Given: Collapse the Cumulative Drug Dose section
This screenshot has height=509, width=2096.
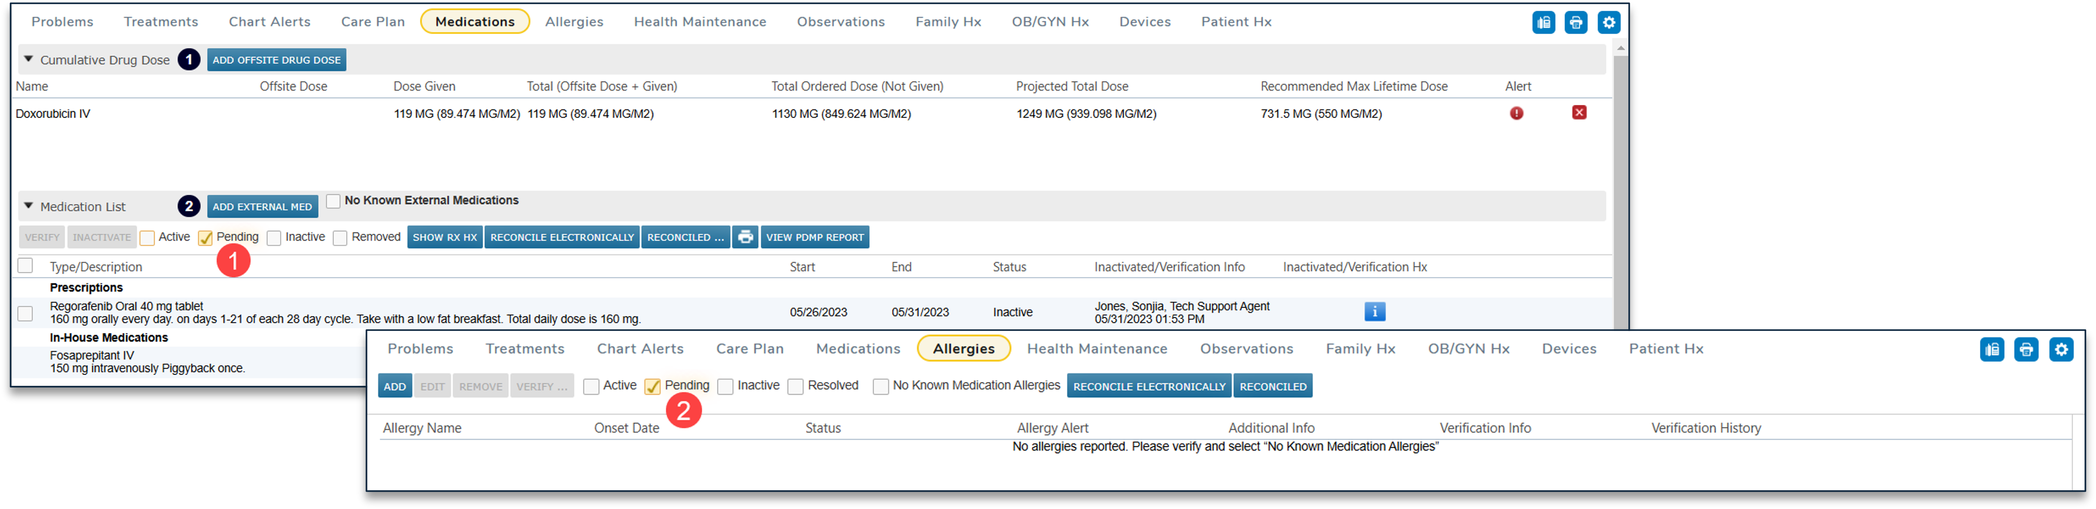Looking at the screenshot, I should (x=28, y=60).
